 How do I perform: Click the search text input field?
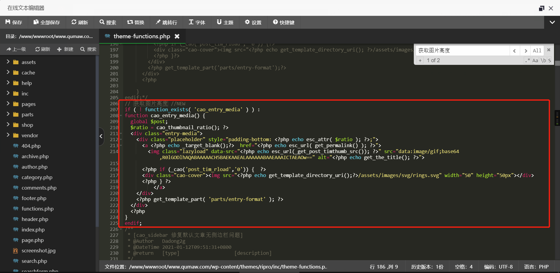(x=463, y=51)
